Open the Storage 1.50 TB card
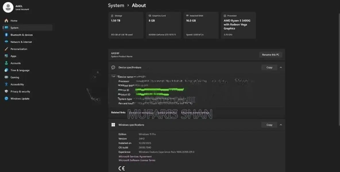 [x=126, y=25]
